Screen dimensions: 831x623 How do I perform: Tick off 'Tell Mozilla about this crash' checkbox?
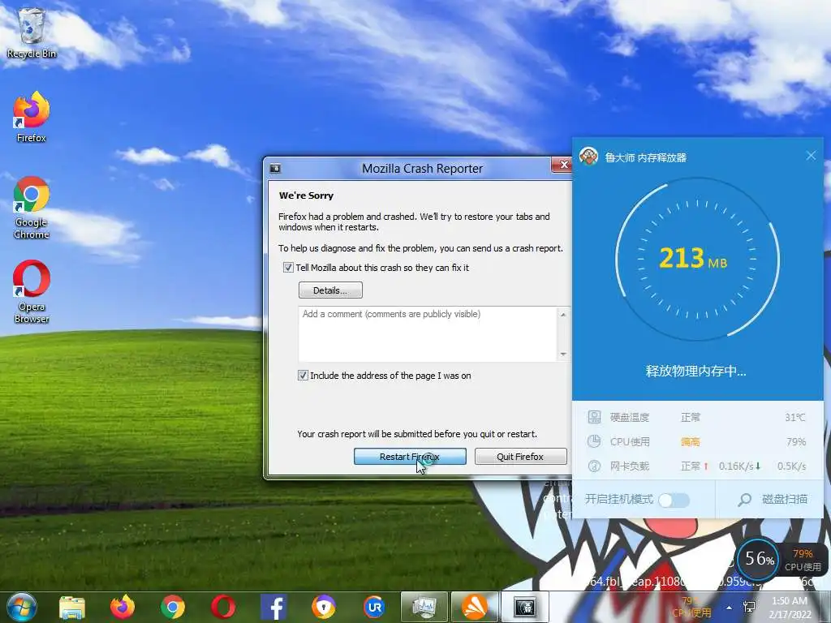[x=288, y=268]
